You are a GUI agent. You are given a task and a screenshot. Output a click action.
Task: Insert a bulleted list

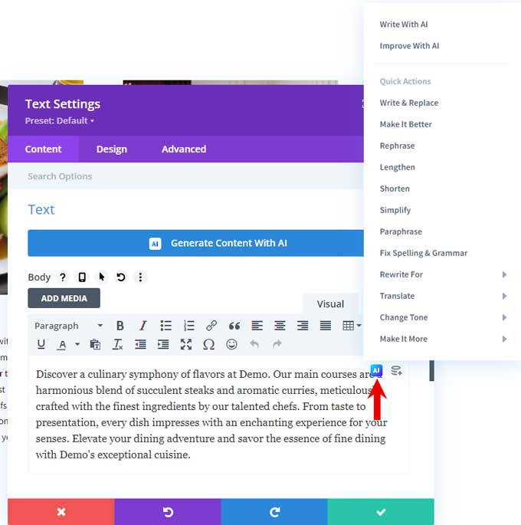tap(165, 326)
